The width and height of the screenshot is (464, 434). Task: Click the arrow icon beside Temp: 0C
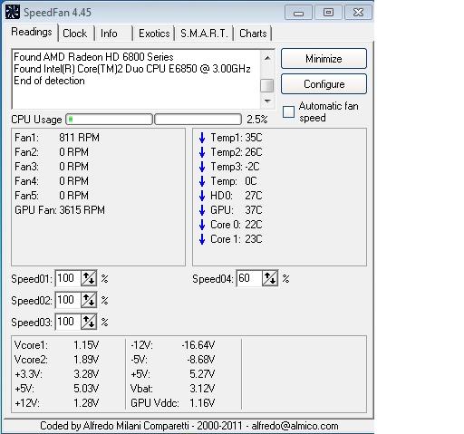click(202, 181)
